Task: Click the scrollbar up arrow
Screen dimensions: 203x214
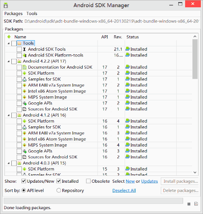Action: [x=195, y=37]
